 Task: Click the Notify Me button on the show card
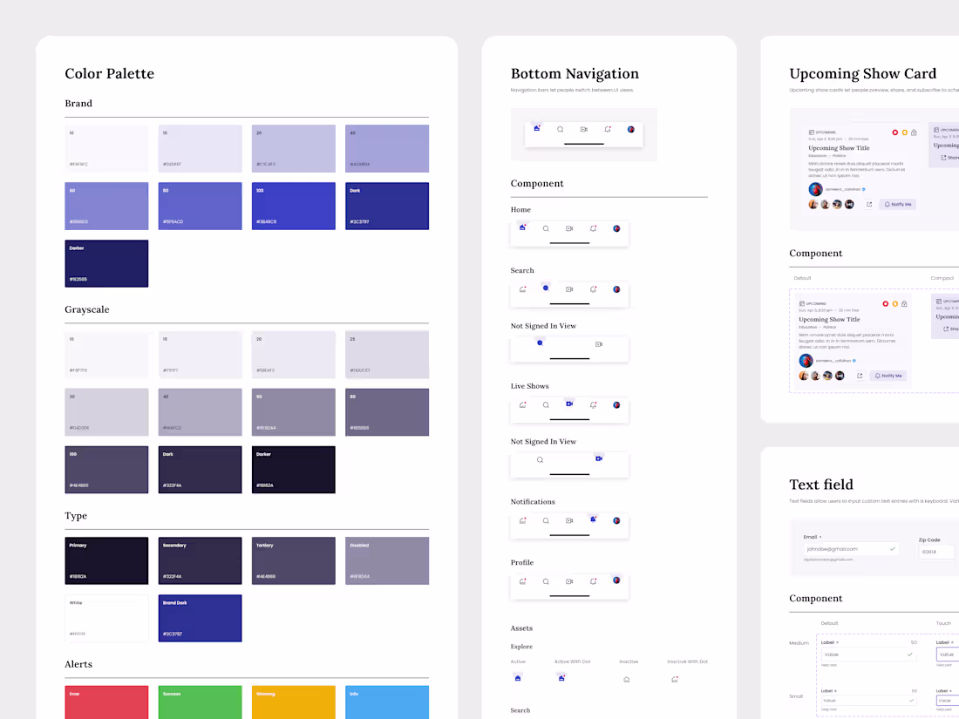coord(898,204)
